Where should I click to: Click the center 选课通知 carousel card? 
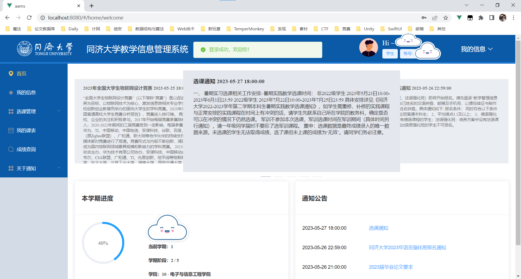click(x=291, y=121)
